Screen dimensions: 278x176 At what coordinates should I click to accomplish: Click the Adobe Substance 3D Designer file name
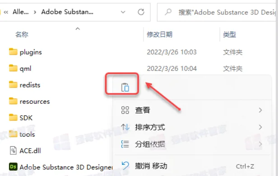tap(66, 167)
